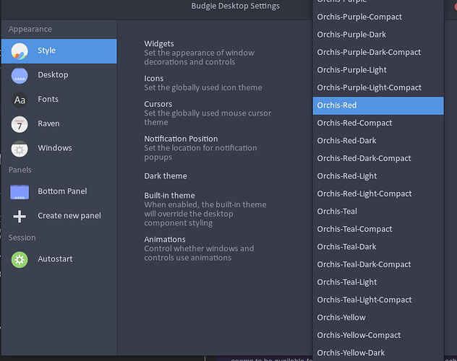457x361 pixels.
Task: Choose Orchis-Purple-Dark-Compact from list
Action: tap(378, 53)
